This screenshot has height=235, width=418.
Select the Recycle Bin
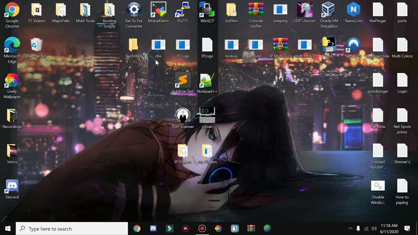(37, 45)
